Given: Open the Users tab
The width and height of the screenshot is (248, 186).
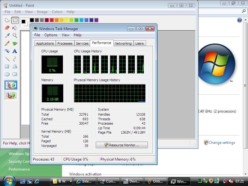Looking at the screenshot, I should [x=139, y=43].
